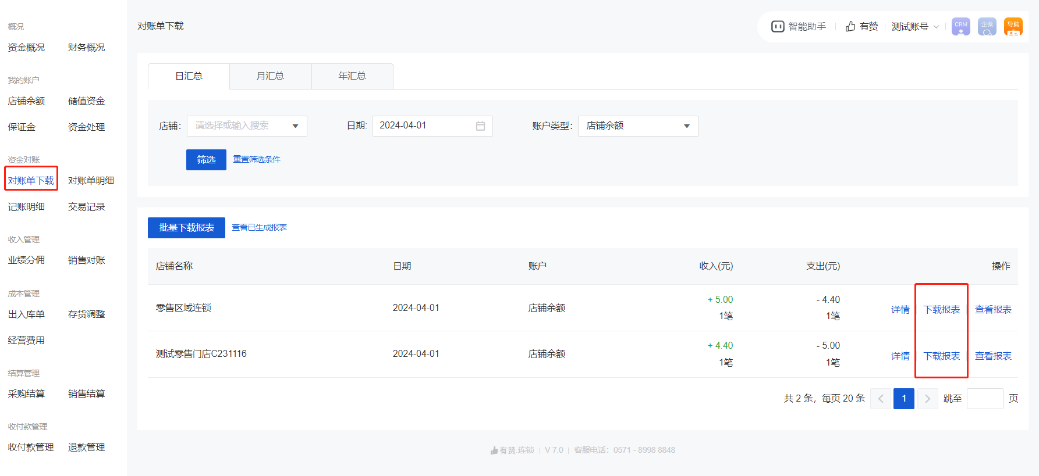1039x476 pixels.
Task: Open 采购结算 in sidebar
Action: 26,394
